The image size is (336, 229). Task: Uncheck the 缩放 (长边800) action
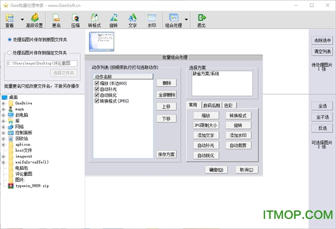click(97, 83)
